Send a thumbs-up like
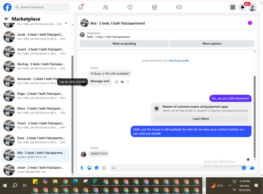The image size is (263, 194). point(252,168)
